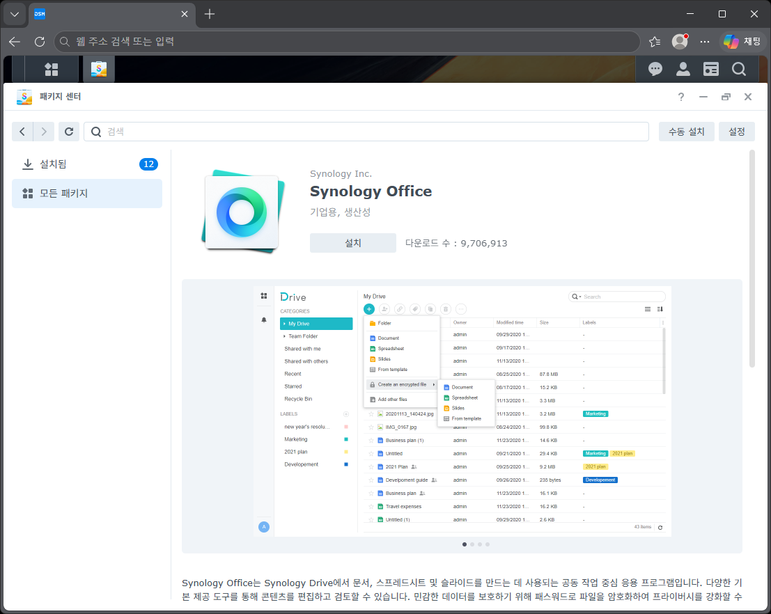771x614 pixels.
Task: Open the DSM user options icon
Action: coord(683,70)
